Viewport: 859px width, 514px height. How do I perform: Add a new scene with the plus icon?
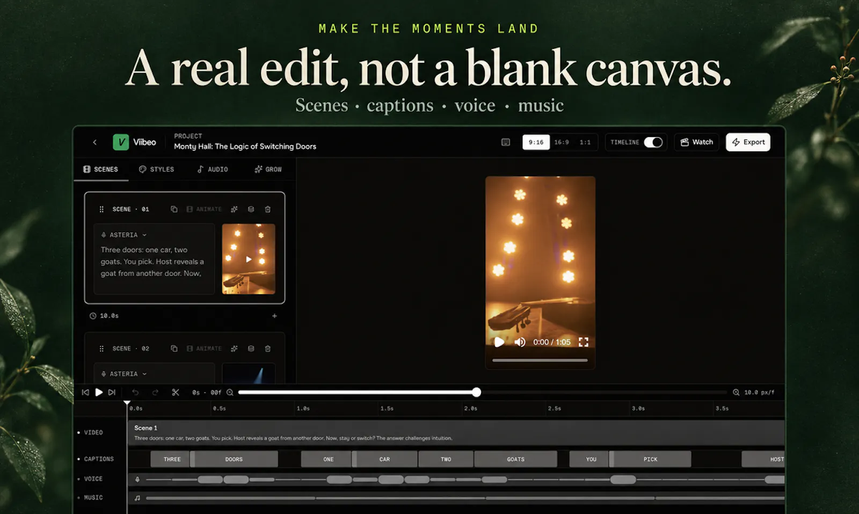tap(274, 316)
